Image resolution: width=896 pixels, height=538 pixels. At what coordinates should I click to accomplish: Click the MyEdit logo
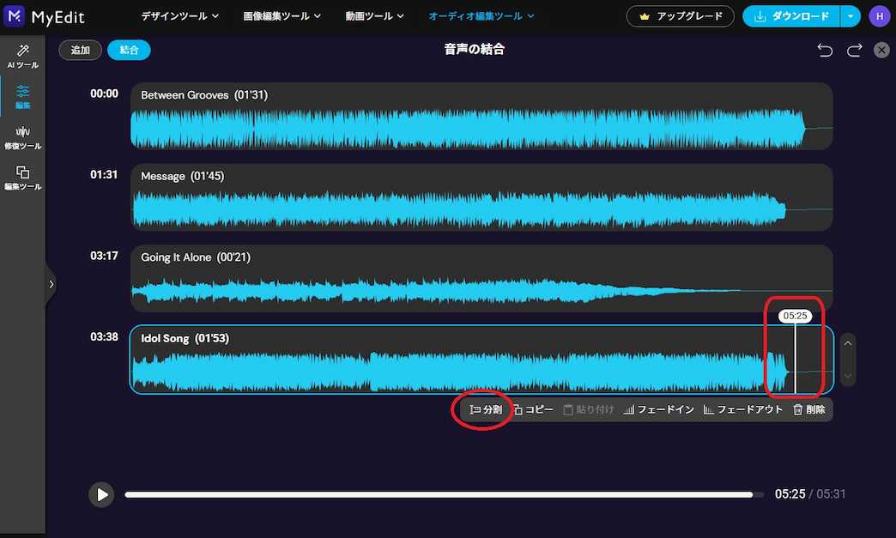47,16
